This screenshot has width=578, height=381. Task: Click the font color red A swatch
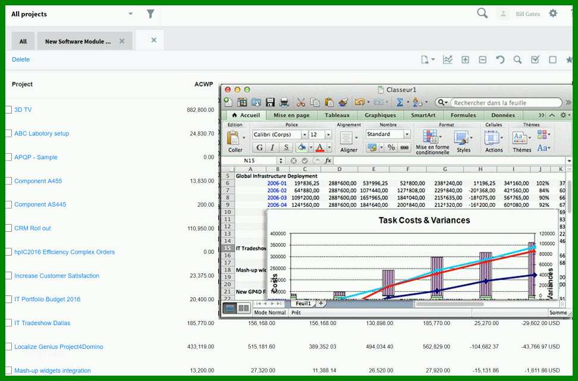(x=320, y=148)
